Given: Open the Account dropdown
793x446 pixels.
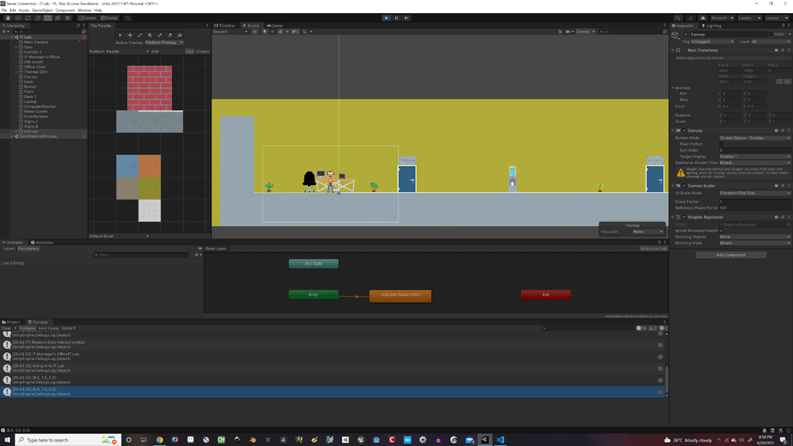Looking at the screenshot, I should click(x=722, y=18).
